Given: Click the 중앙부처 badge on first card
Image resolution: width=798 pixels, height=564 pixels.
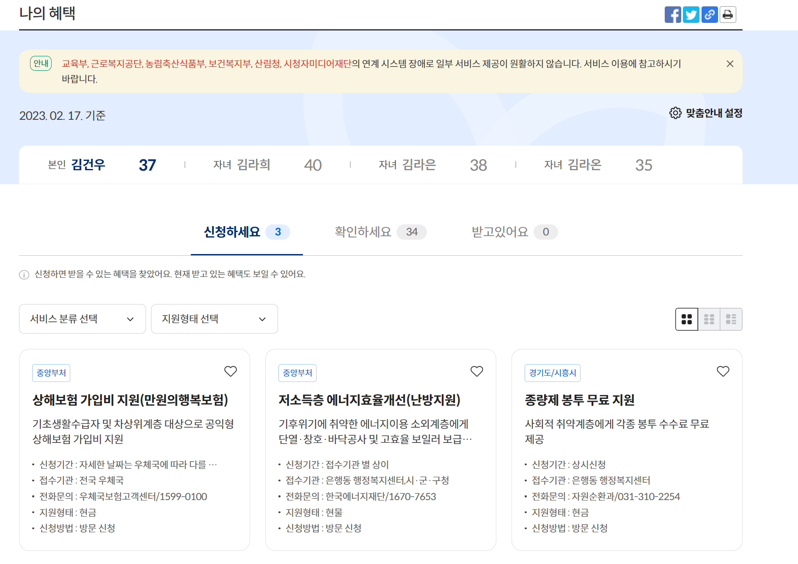Looking at the screenshot, I should [x=51, y=373].
